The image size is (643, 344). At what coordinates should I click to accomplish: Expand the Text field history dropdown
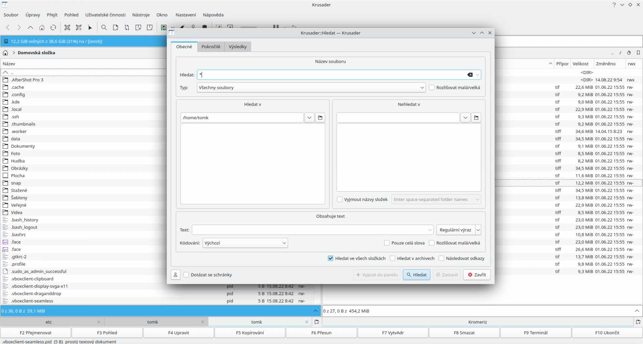coord(430,230)
